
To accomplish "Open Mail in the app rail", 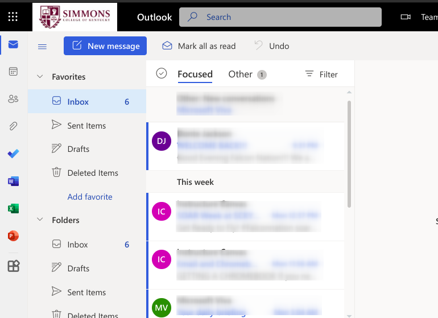I will [14, 44].
